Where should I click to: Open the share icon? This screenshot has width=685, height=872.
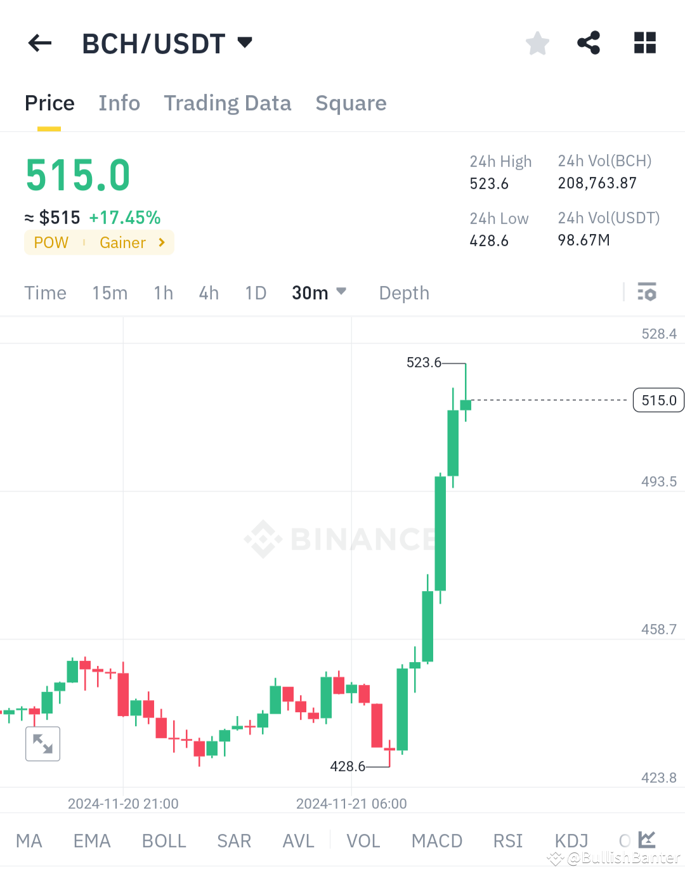tap(589, 42)
